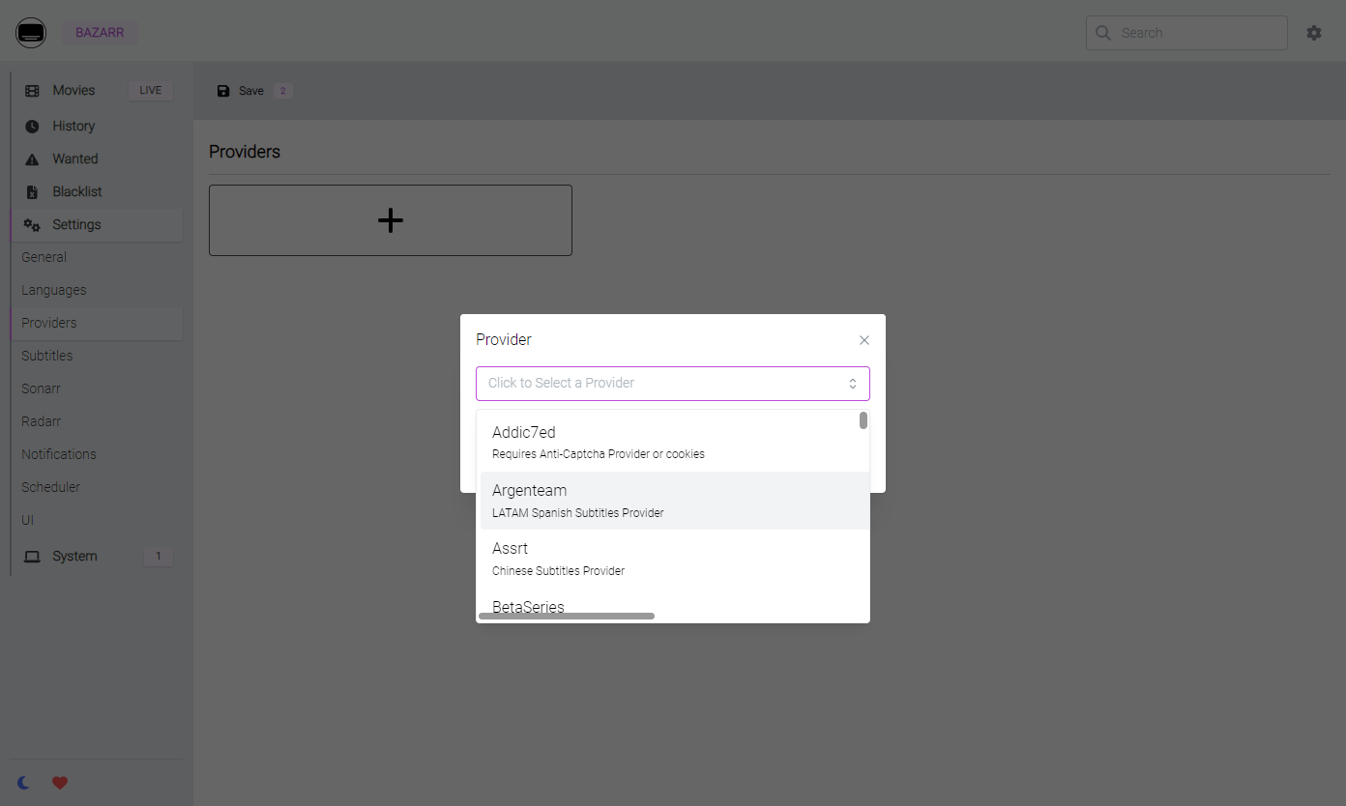Open Wanted via the warning triangle icon
Viewport: 1346px width, 806px height.
tap(32, 159)
